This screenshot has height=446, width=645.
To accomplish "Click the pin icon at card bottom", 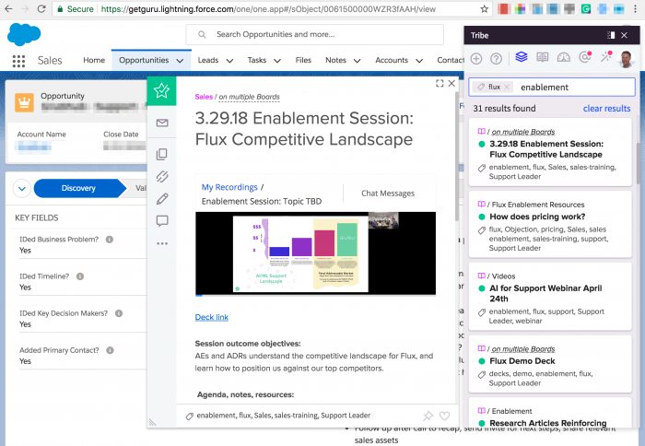I will tap(428, 416).
